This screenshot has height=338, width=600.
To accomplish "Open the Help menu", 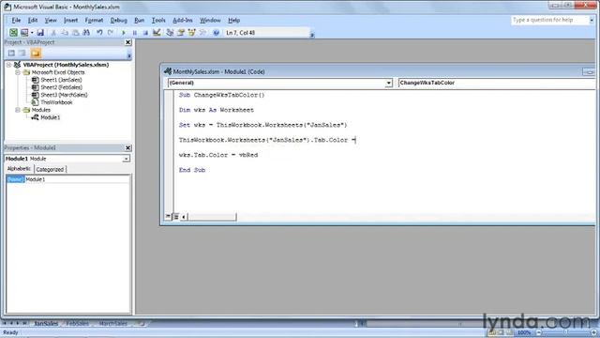I will tap(233, 20).
